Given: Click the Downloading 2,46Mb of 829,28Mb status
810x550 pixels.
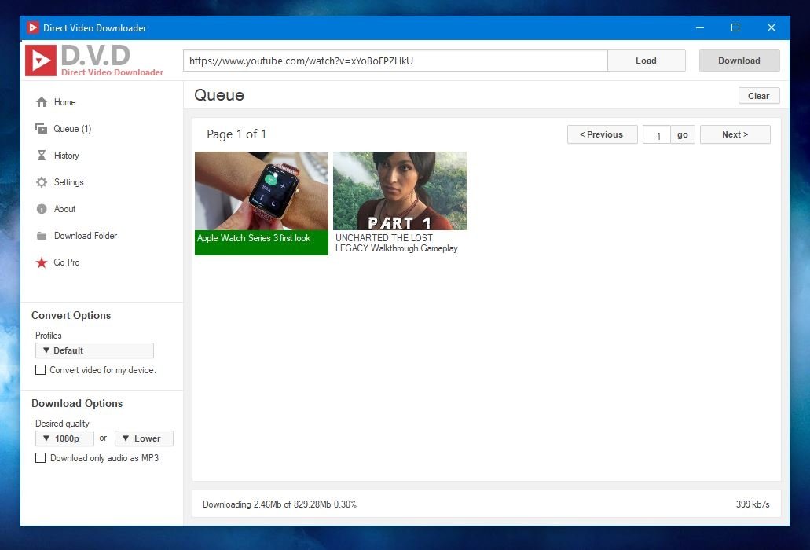Looking at the screenshot, I should pyautogui.click(x=280, y=504).
